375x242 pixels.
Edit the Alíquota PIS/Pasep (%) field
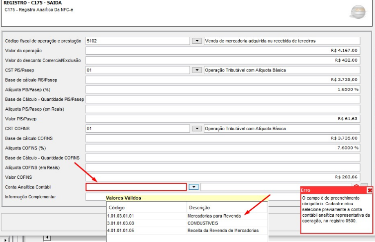(222, 89)
